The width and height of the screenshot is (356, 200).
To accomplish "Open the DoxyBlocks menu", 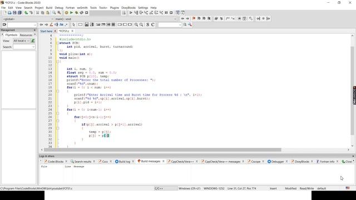I will (128, 8).
